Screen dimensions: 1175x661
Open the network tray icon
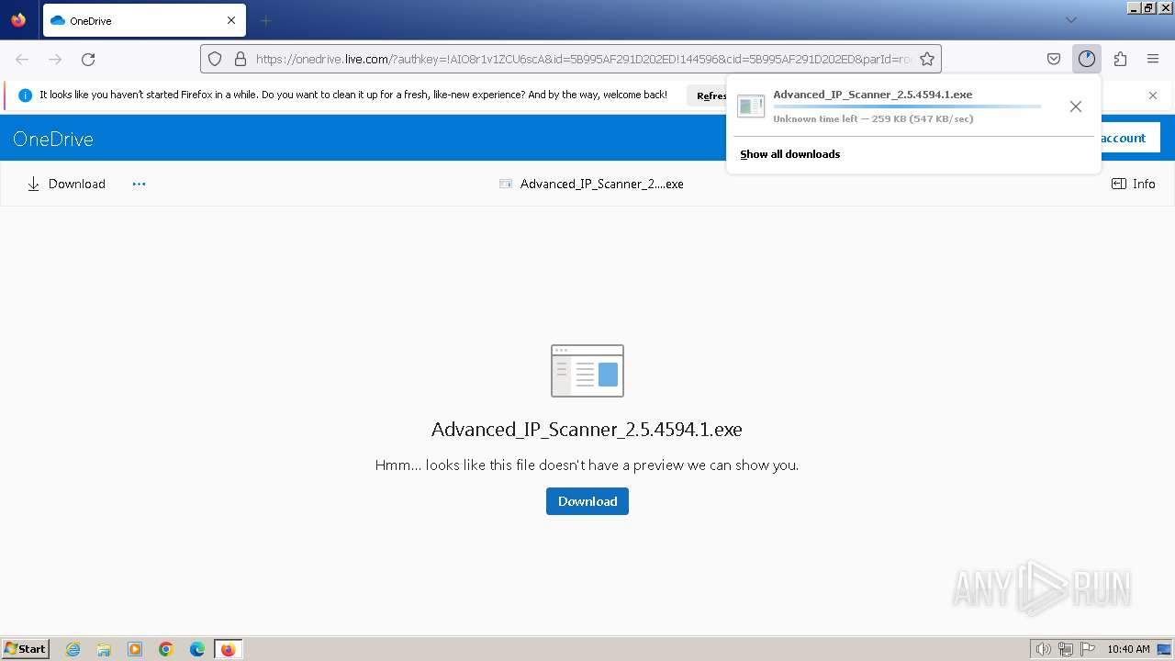[1066, 649]
